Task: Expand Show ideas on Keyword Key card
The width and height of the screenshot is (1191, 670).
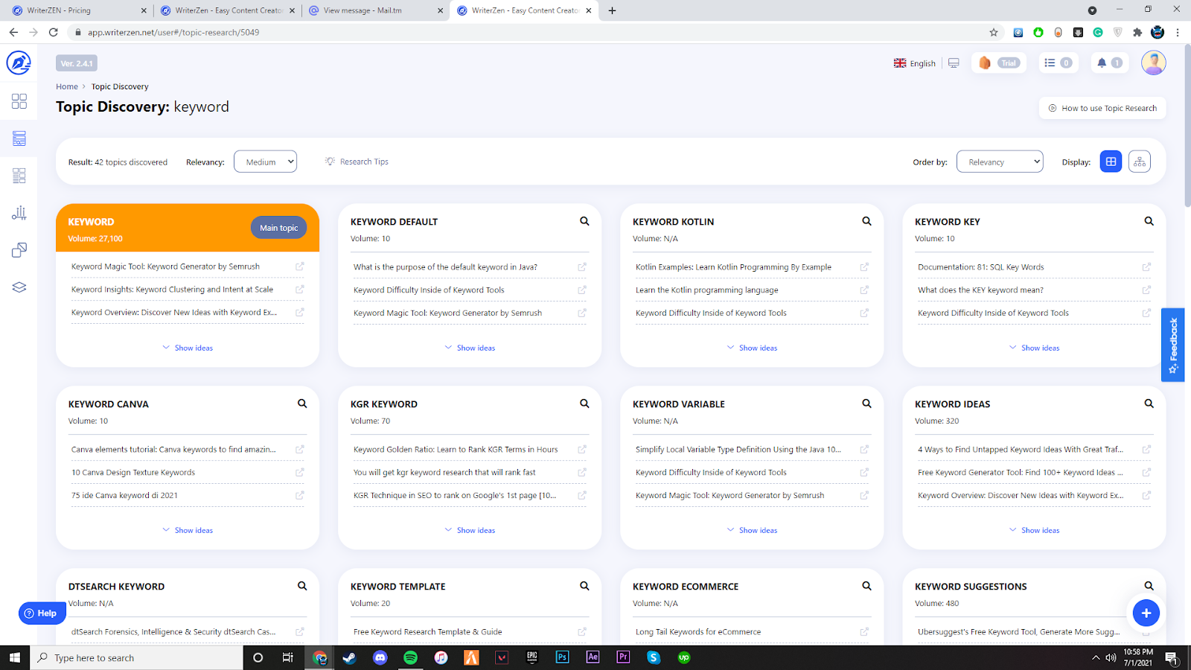Action: pos(1034,348)
